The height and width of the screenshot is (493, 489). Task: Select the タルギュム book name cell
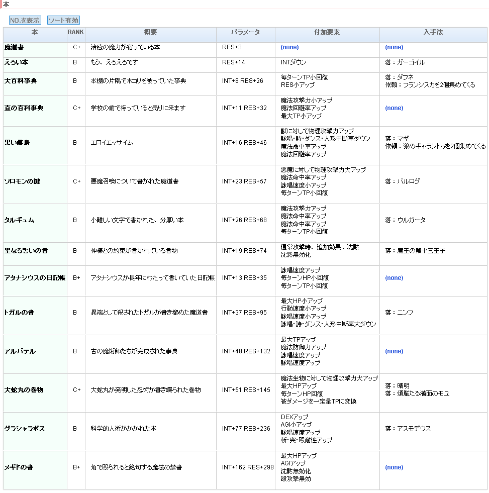pyautogui.click(x=20, y=220)
